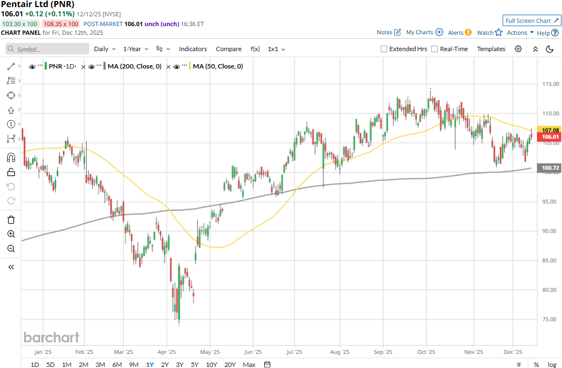Open chart settings gear
562x368 pixels.
[x=518, y=49]
